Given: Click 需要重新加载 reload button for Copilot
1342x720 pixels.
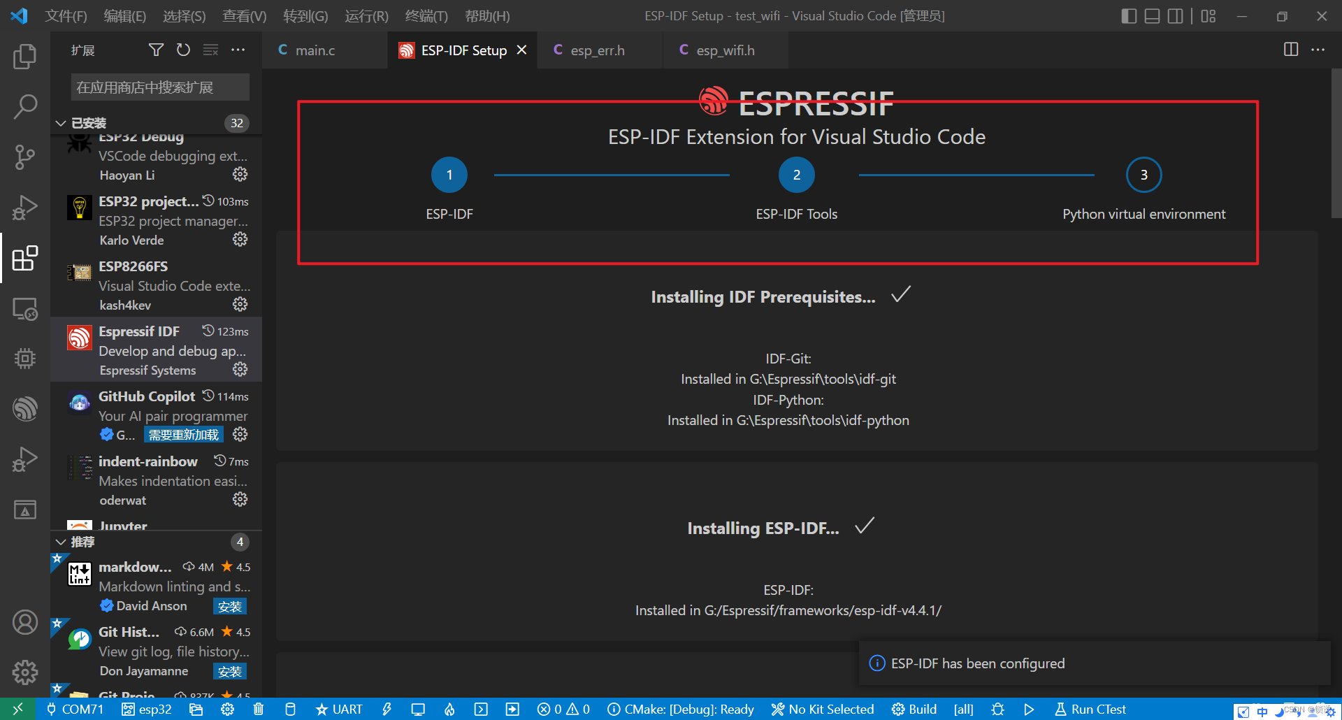Looking at the screenshot, I should point(183,435).
